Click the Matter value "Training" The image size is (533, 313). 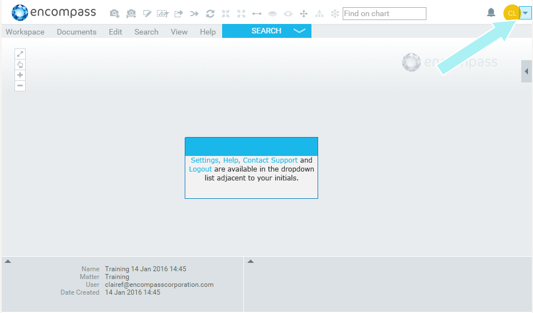117,277
